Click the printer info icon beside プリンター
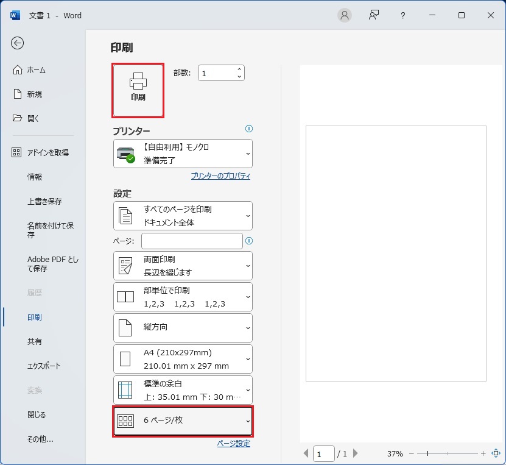506x465 pixels. click(x=248, y=129)
